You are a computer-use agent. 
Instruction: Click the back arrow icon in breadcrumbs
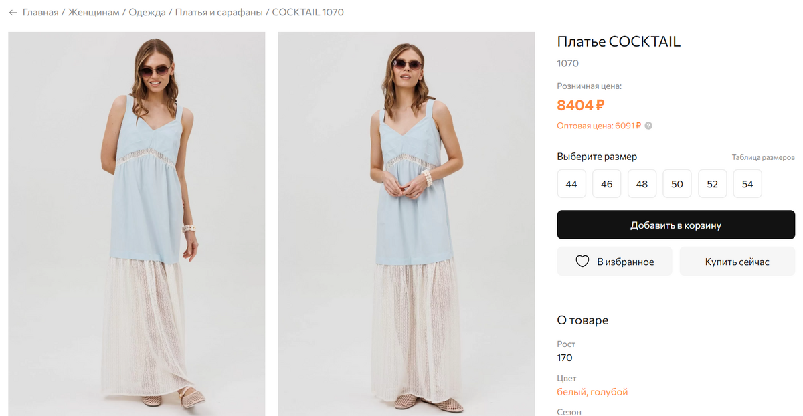[13, 13]
